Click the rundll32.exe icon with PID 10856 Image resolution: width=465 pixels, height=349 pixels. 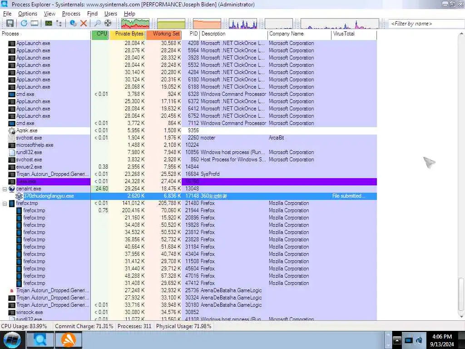11,153
